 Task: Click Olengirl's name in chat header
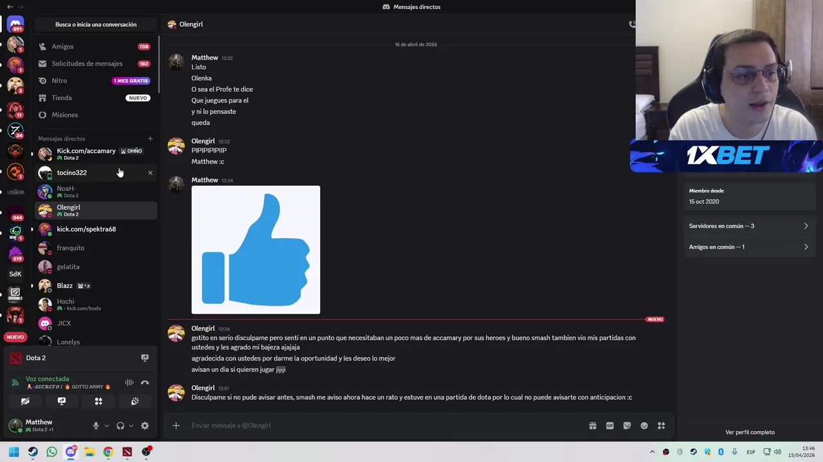192,24
